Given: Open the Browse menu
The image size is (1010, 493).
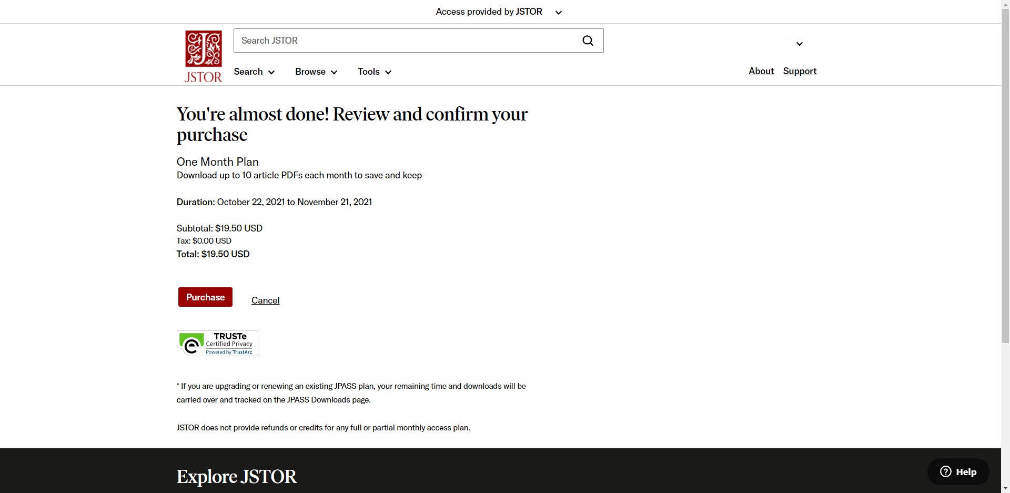Looking at the screenshot, I should coord(316,72).
